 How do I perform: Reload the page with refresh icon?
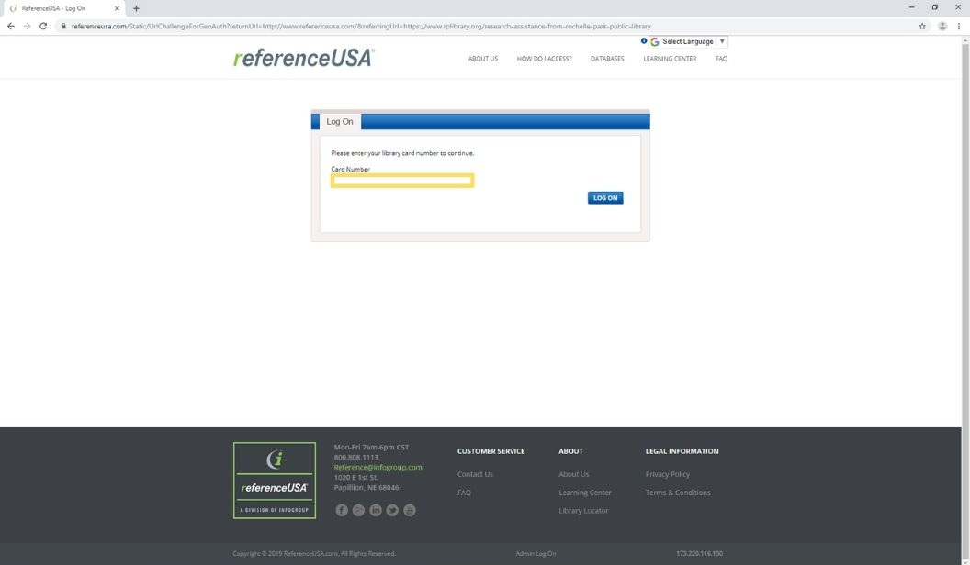coord(43,26)
